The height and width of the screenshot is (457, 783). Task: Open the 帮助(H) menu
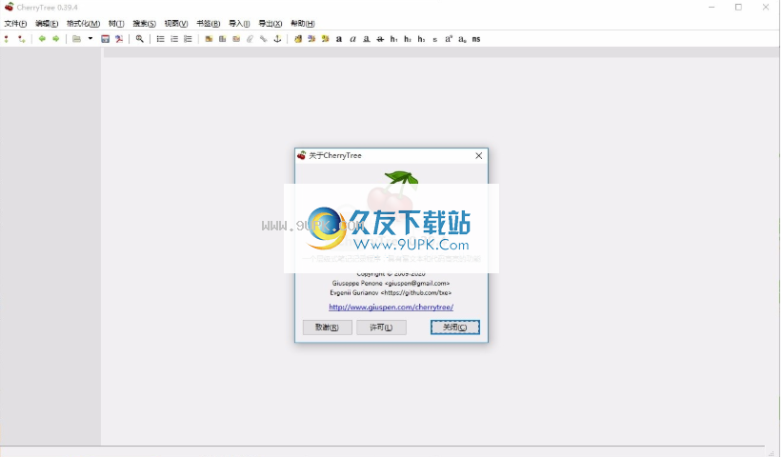click(x=303, y=24)
